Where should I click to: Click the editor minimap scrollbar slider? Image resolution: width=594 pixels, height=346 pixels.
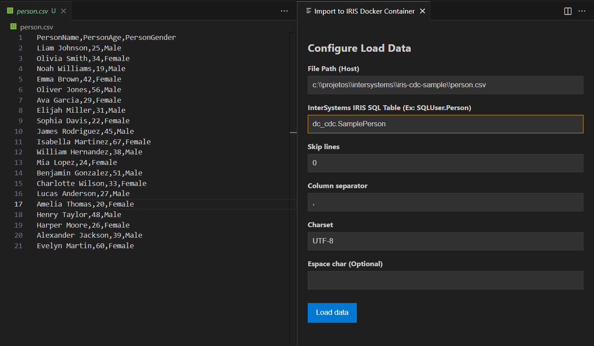pyautogui.click(x=293, y=132)
